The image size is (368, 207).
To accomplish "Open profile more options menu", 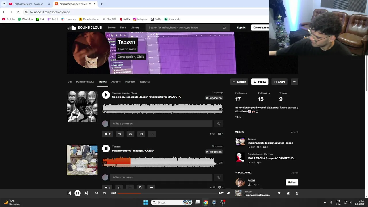I will click(x=294, y=82).
